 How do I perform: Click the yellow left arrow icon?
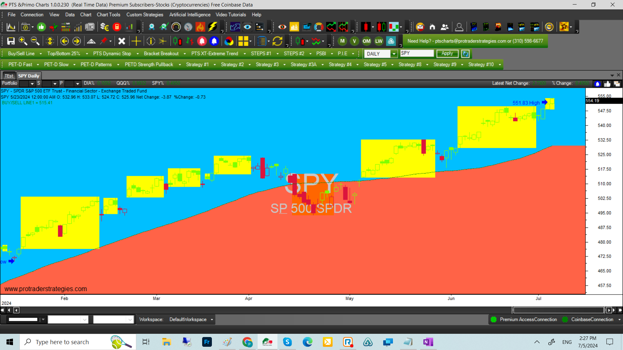tap(64, 41)
